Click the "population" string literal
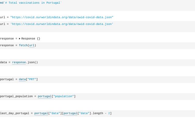 (x=63, y=96)
